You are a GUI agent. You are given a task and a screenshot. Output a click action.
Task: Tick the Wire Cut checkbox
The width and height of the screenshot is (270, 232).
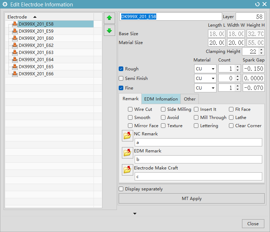[130, 109]
